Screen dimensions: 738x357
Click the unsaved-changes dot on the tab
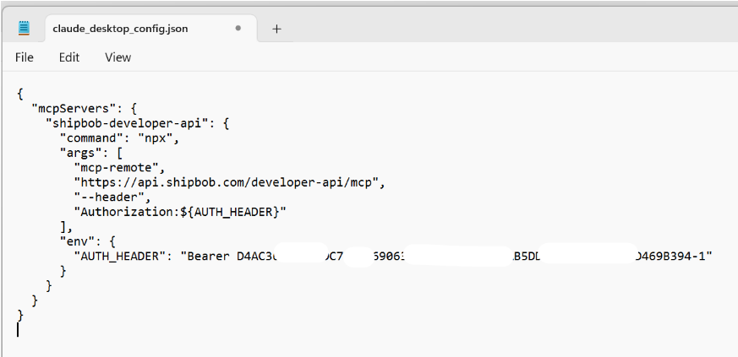[x=238, y=28]
